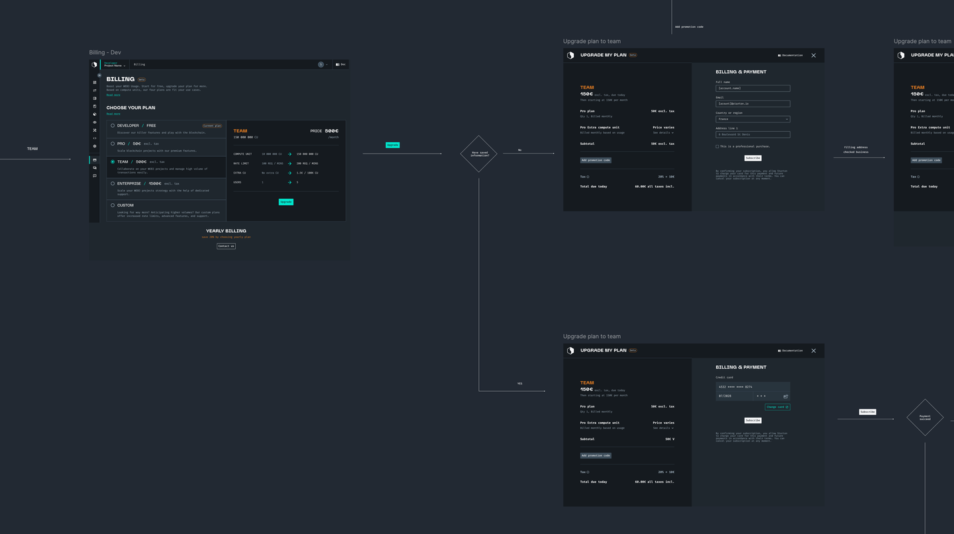Open Documentation in the address form frame header
954x534 pixels.
pyautogui.click(x=790, y=56)
